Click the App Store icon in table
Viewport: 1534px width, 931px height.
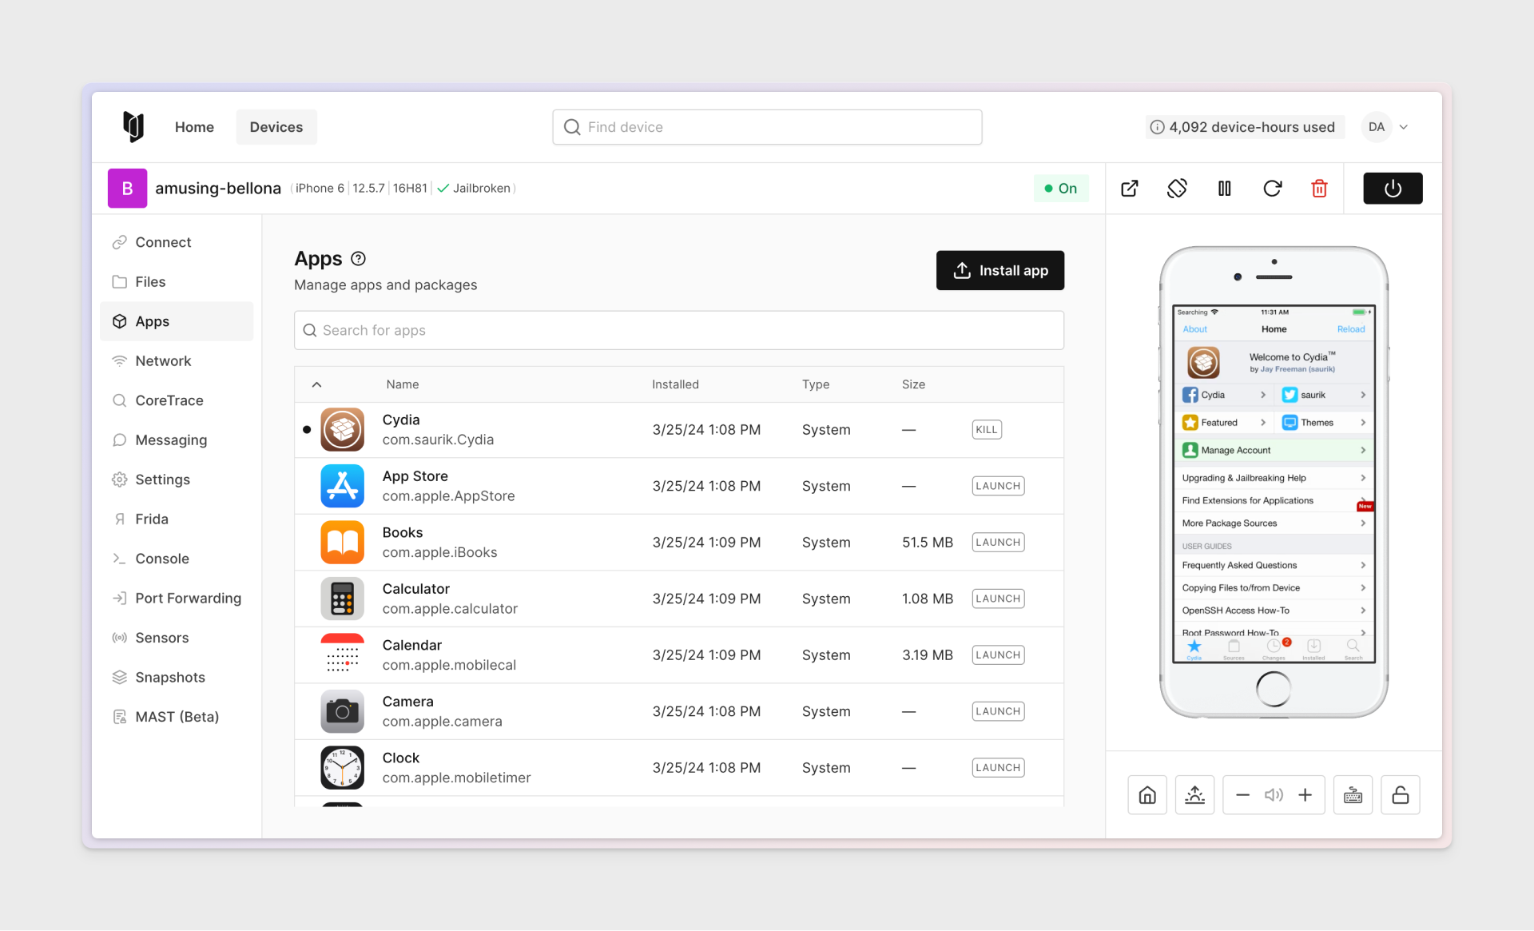coord(342,486)
